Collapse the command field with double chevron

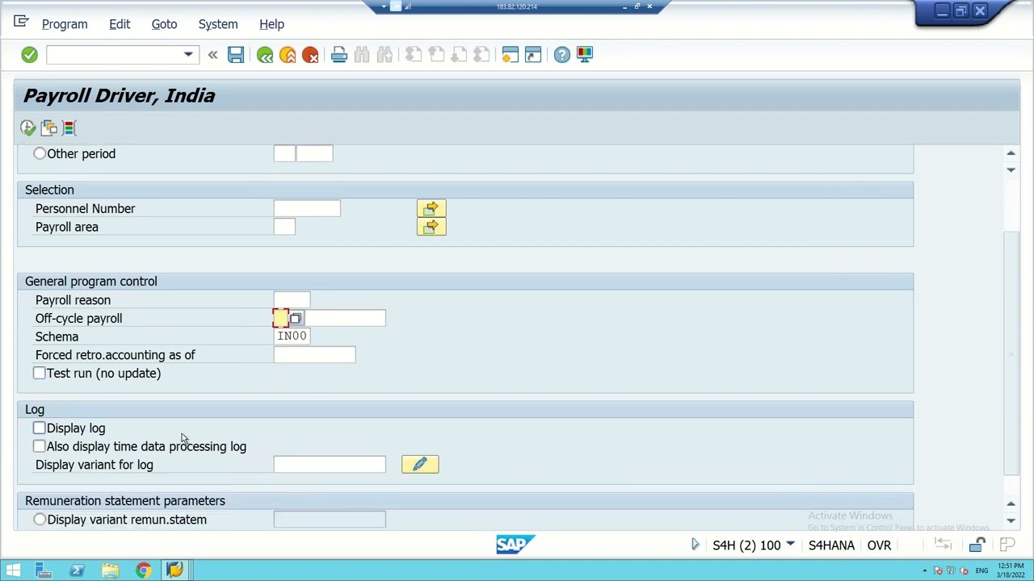[x=212, y=54]
